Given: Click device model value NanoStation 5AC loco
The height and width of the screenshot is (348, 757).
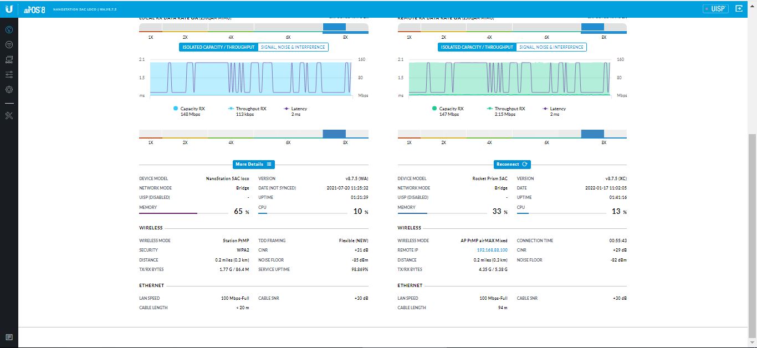Looking at the screenshot, I should tap(227, 179).
